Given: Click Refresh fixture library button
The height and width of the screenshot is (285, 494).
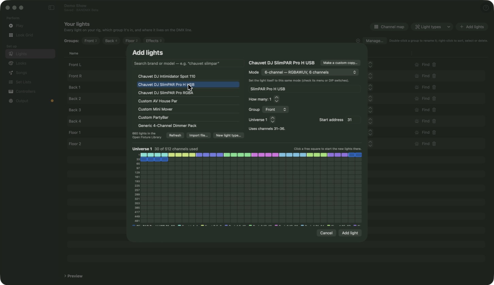Looking at the screenshot, I should click(175, 135).
